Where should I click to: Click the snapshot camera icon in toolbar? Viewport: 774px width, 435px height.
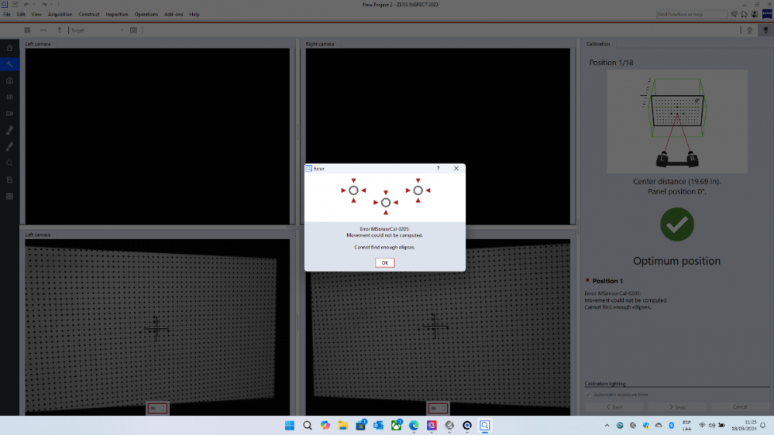coord(133,30)
